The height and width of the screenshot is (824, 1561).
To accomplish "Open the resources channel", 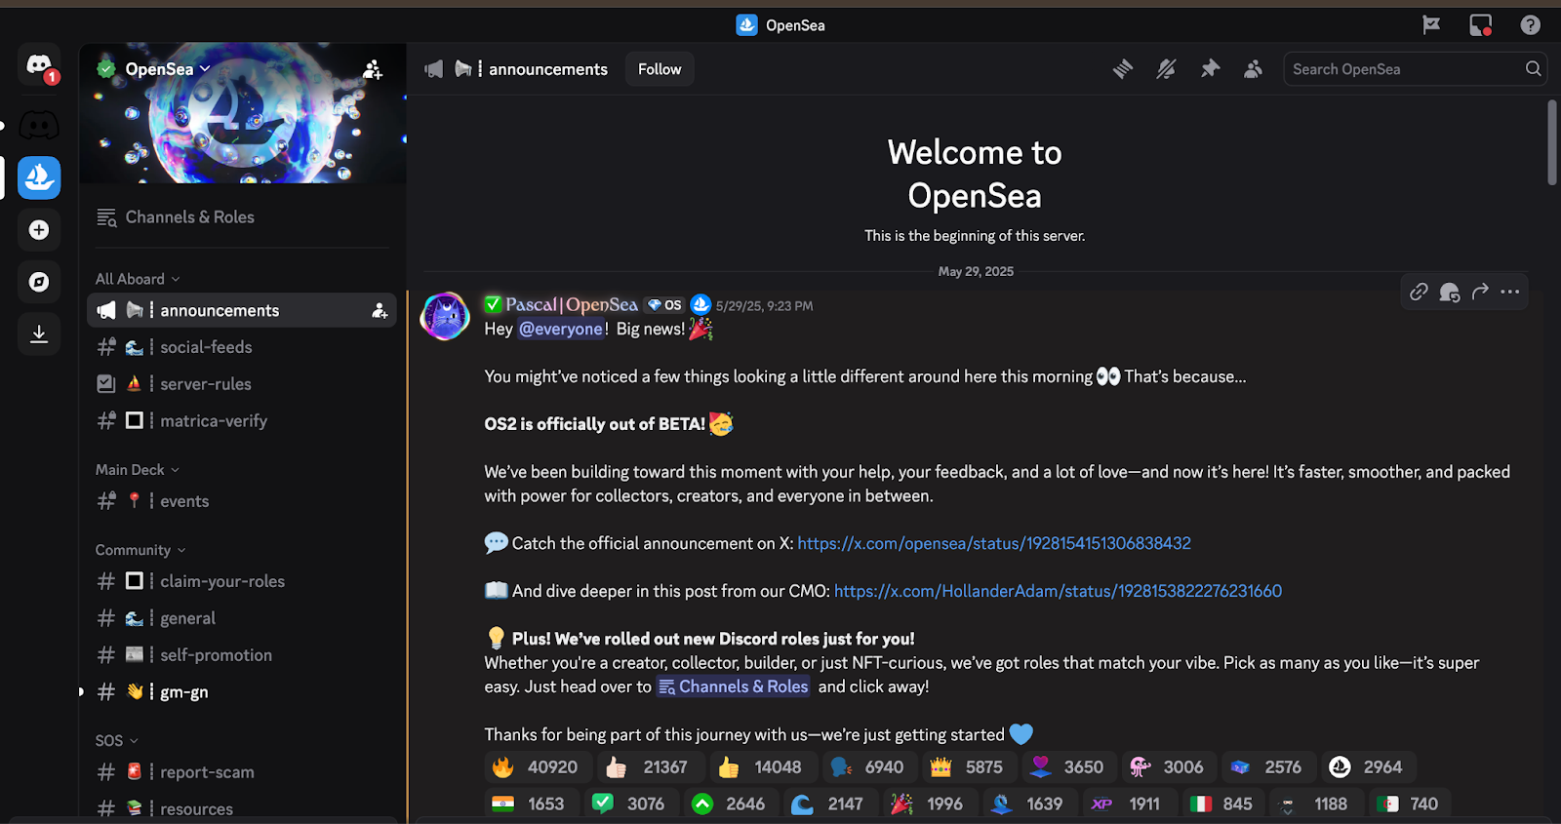I will (242, 808).
